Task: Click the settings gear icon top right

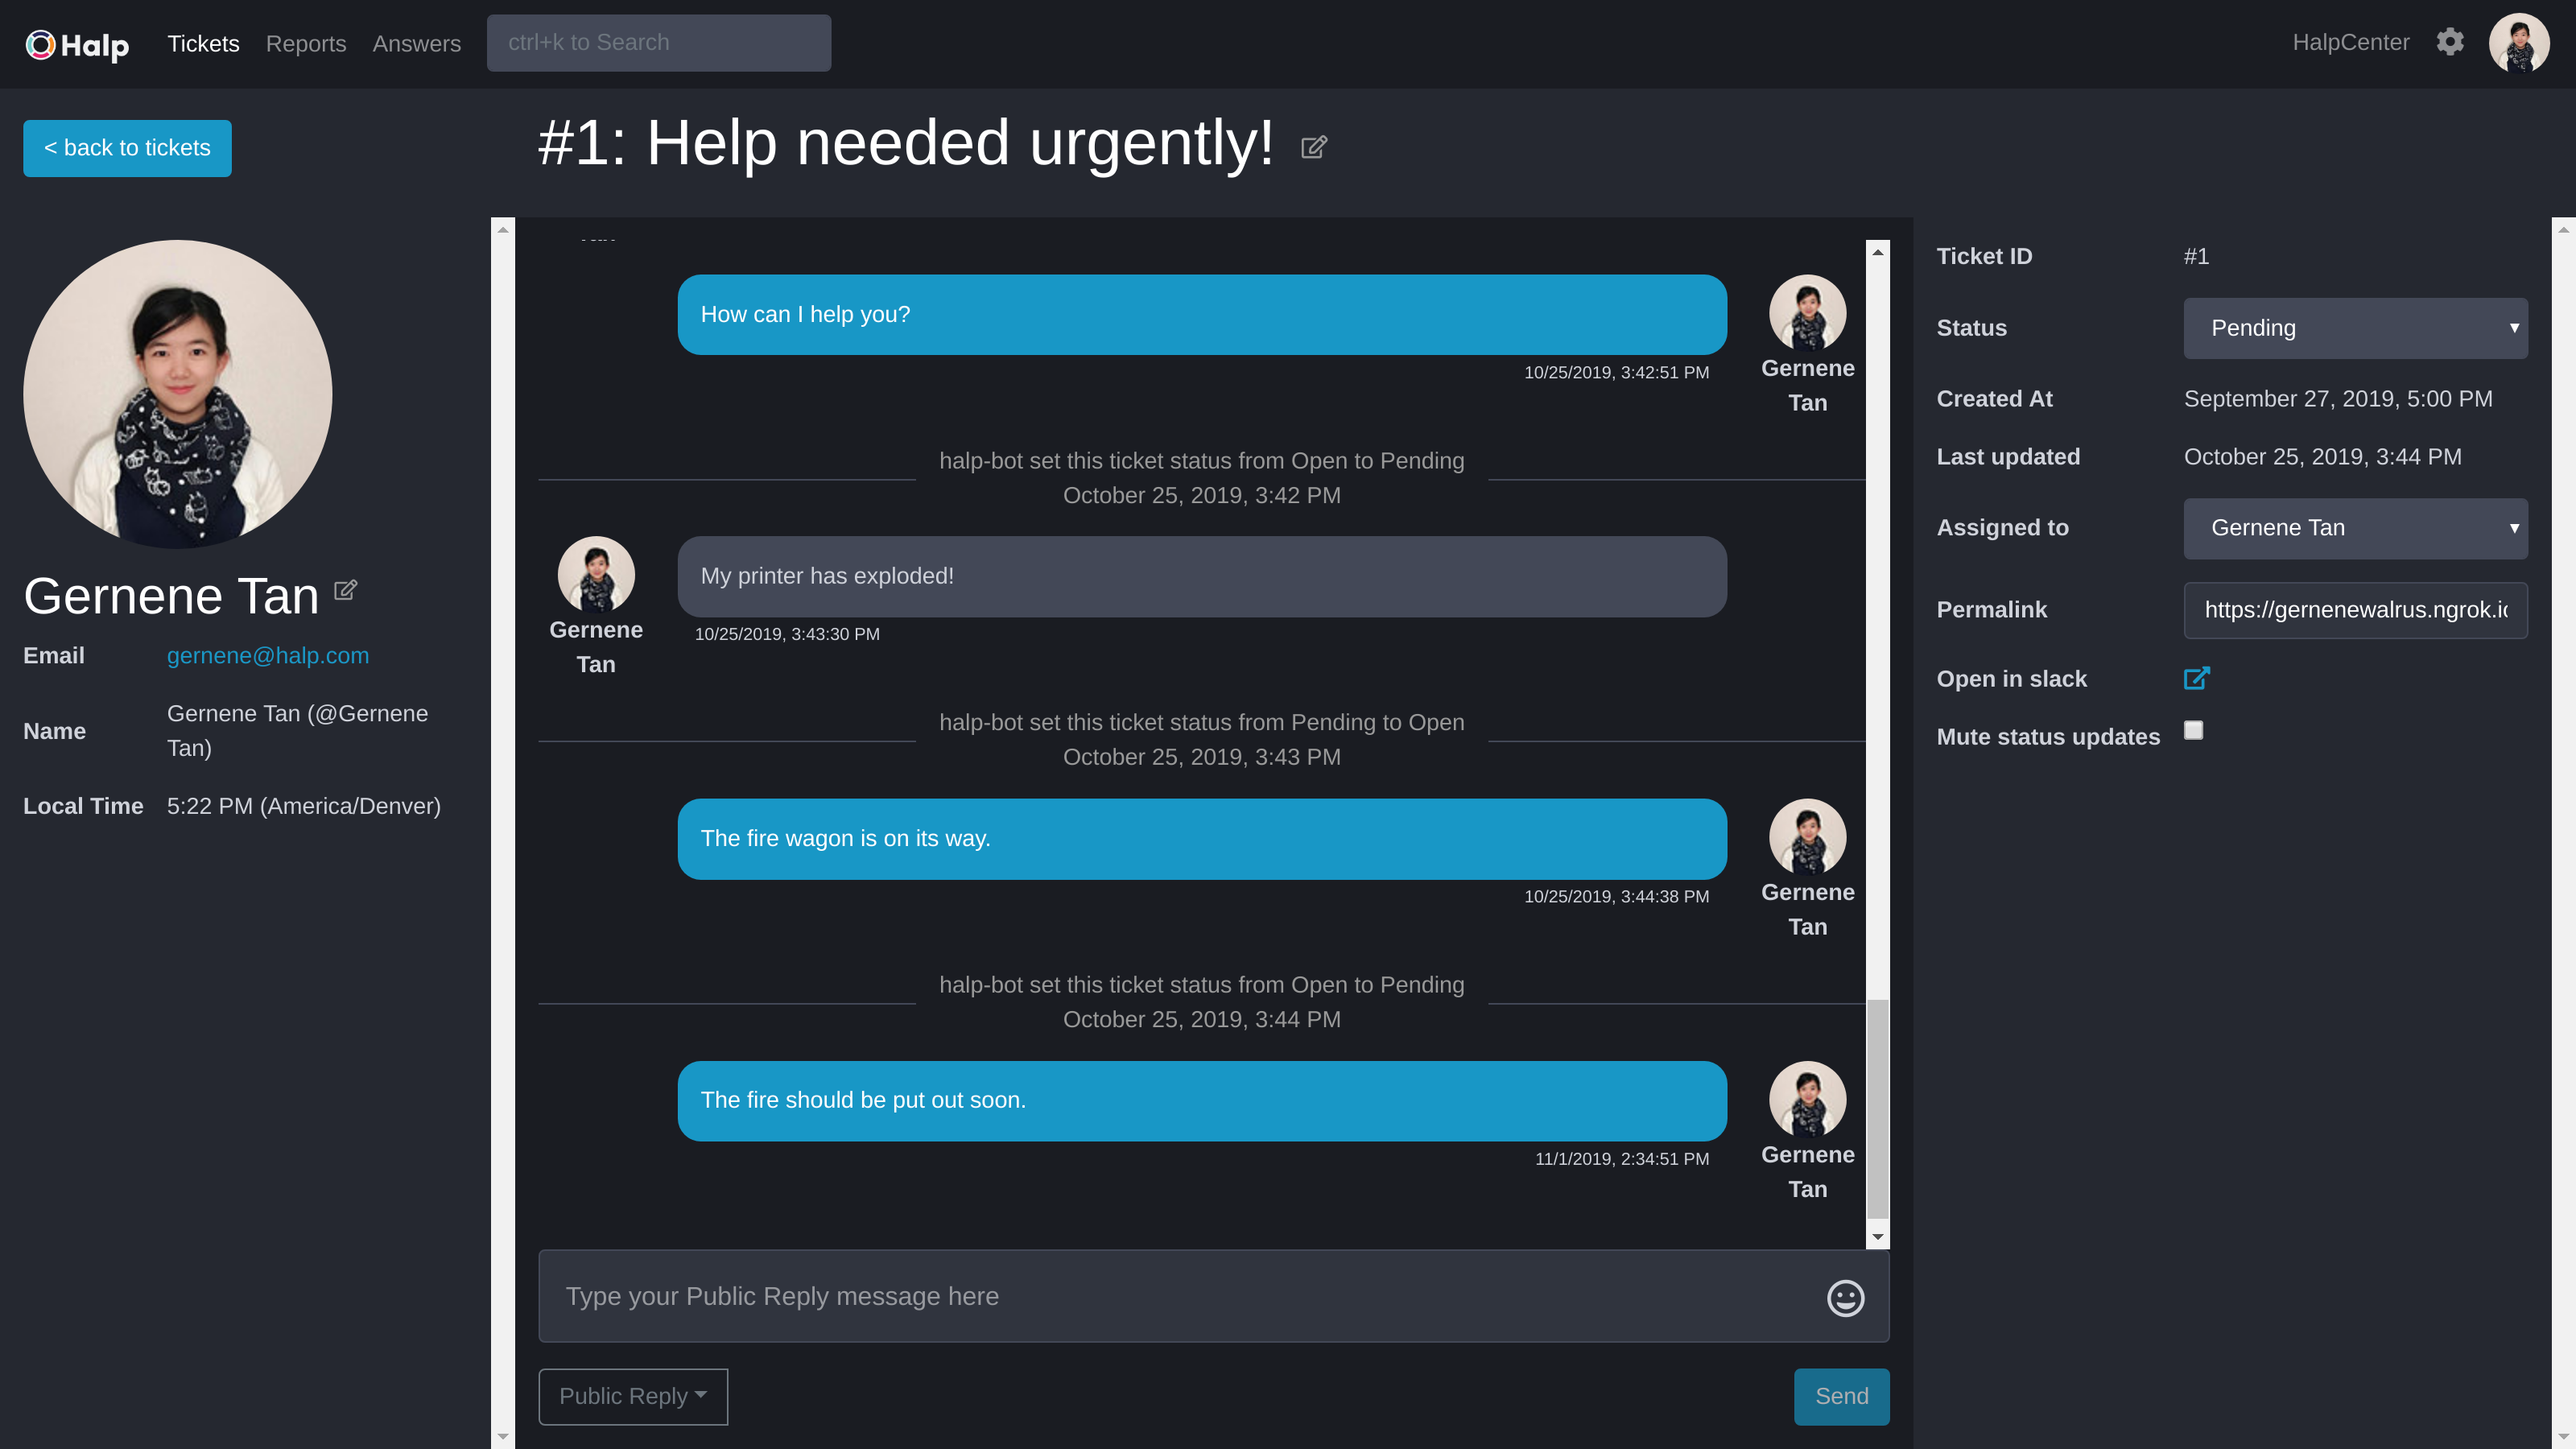Action: point(2449,41)
